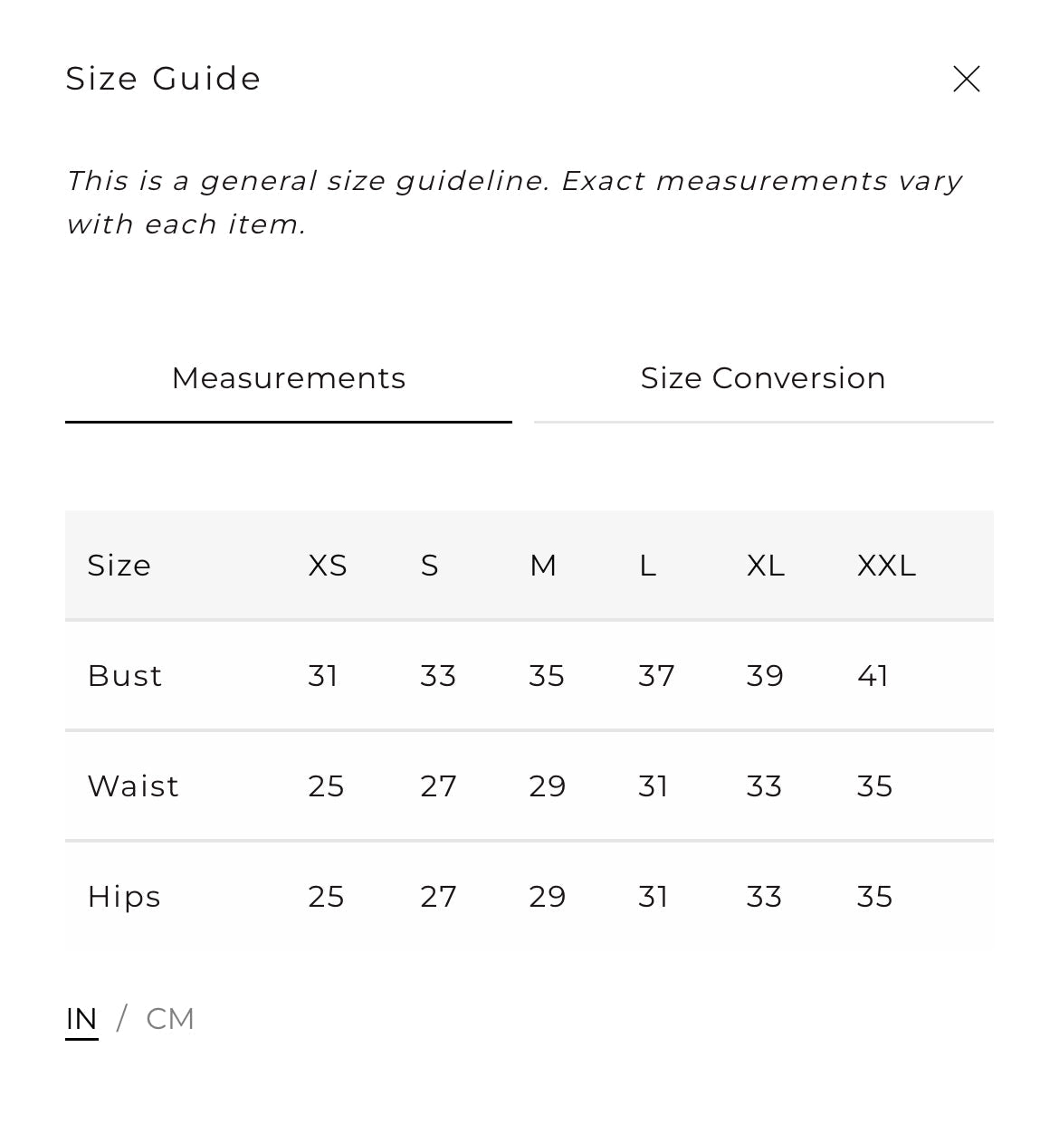Click the general size guideline note

pos(514,202)
